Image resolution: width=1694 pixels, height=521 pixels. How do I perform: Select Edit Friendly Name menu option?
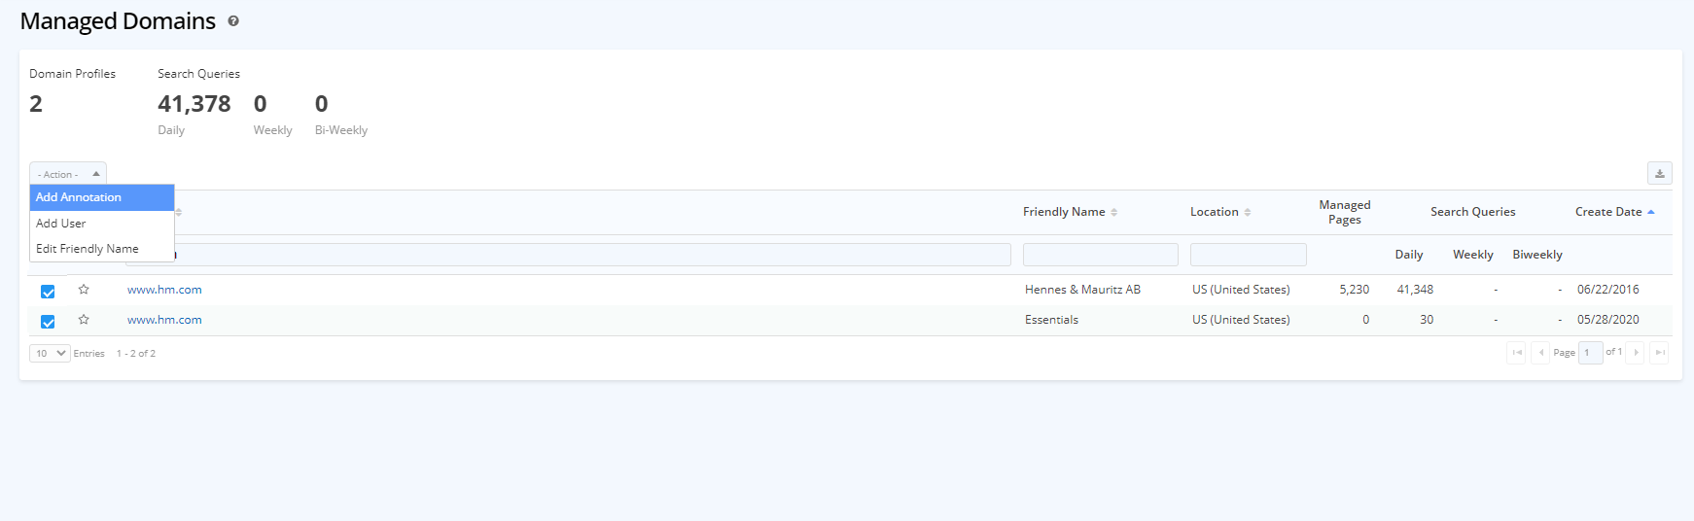88,249
